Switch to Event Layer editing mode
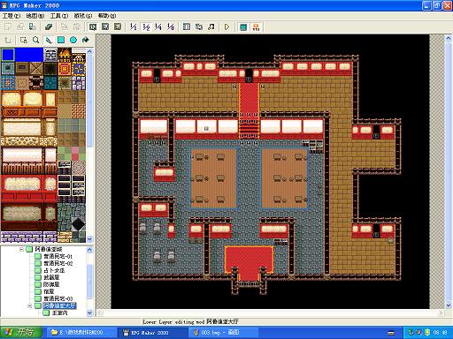 point(118,27)
